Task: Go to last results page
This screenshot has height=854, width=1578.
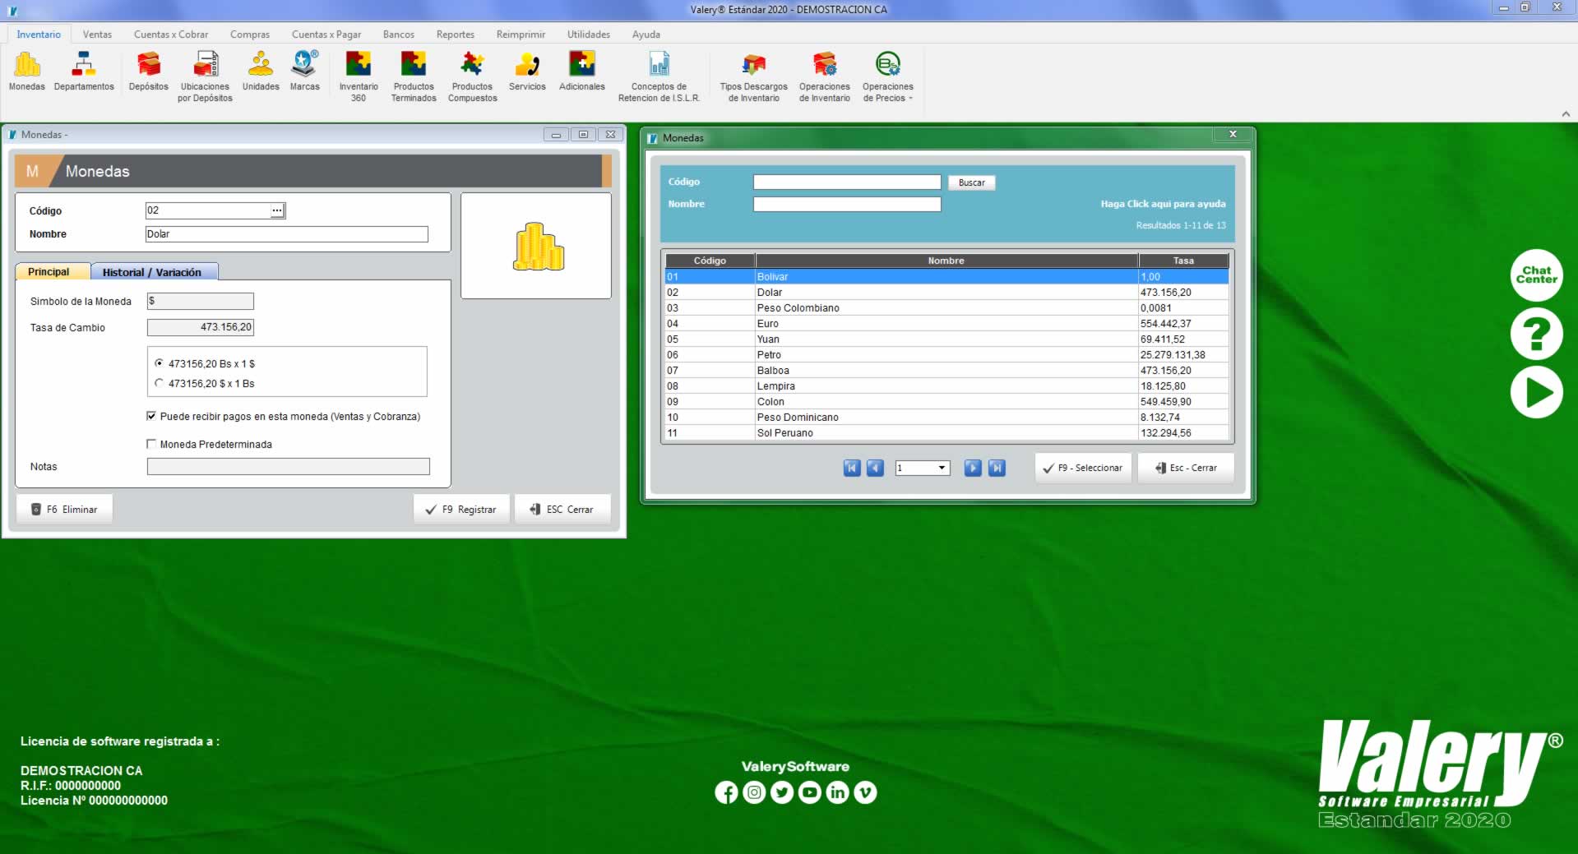Action: (997, 468)
